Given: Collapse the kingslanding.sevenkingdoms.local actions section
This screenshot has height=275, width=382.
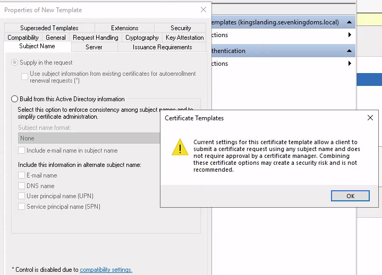Looking at the screenshot, I should click(x=349, y=22).
